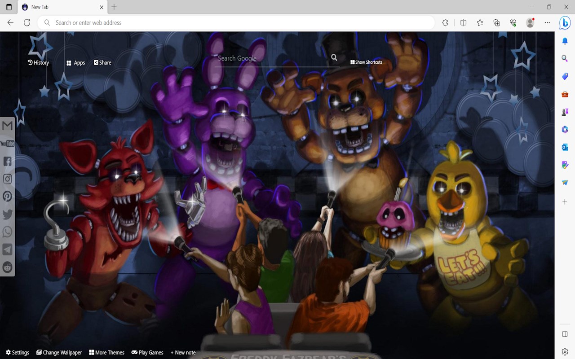Open Pinterest shortcut in left sidebar
This screenshot has height=359, width=575.
7,197
